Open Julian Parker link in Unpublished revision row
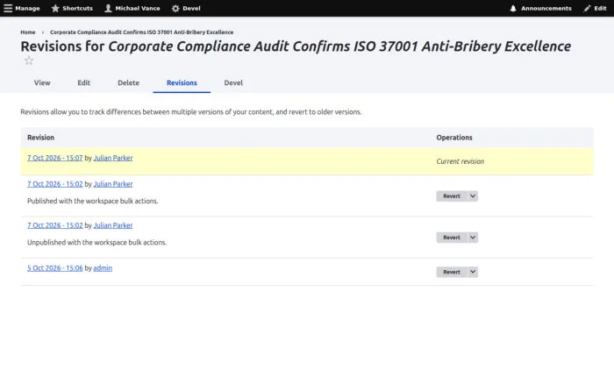The height and width of the screenshot is (384, 614). click(113, 225)
